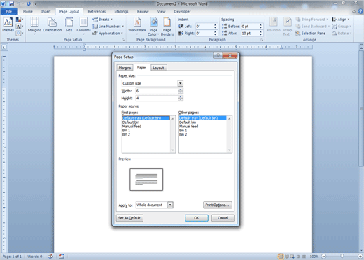
Task: Open the Paper size combo box arrow
Action: (181, 83)
